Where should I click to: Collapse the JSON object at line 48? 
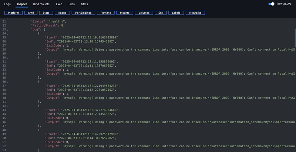point(8,130)
